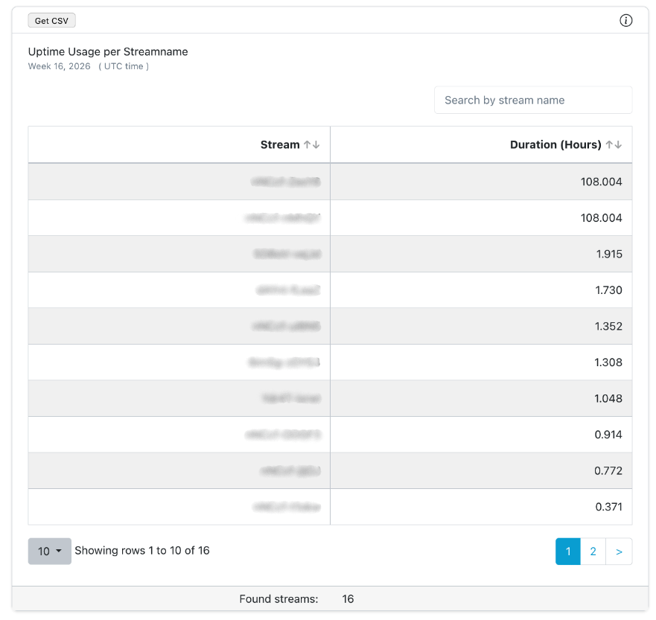Select page 1 in the pagination

pos(568,552)
